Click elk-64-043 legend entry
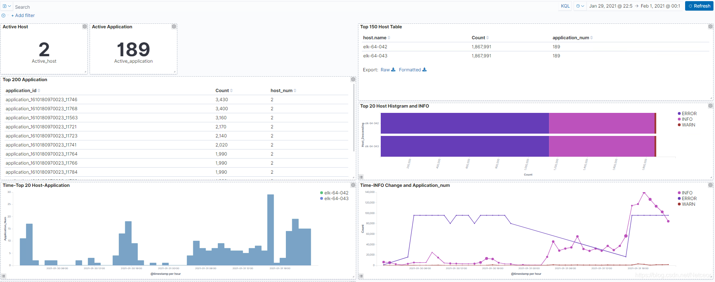The width and height of the screenshot is (715, 282). 334,199
